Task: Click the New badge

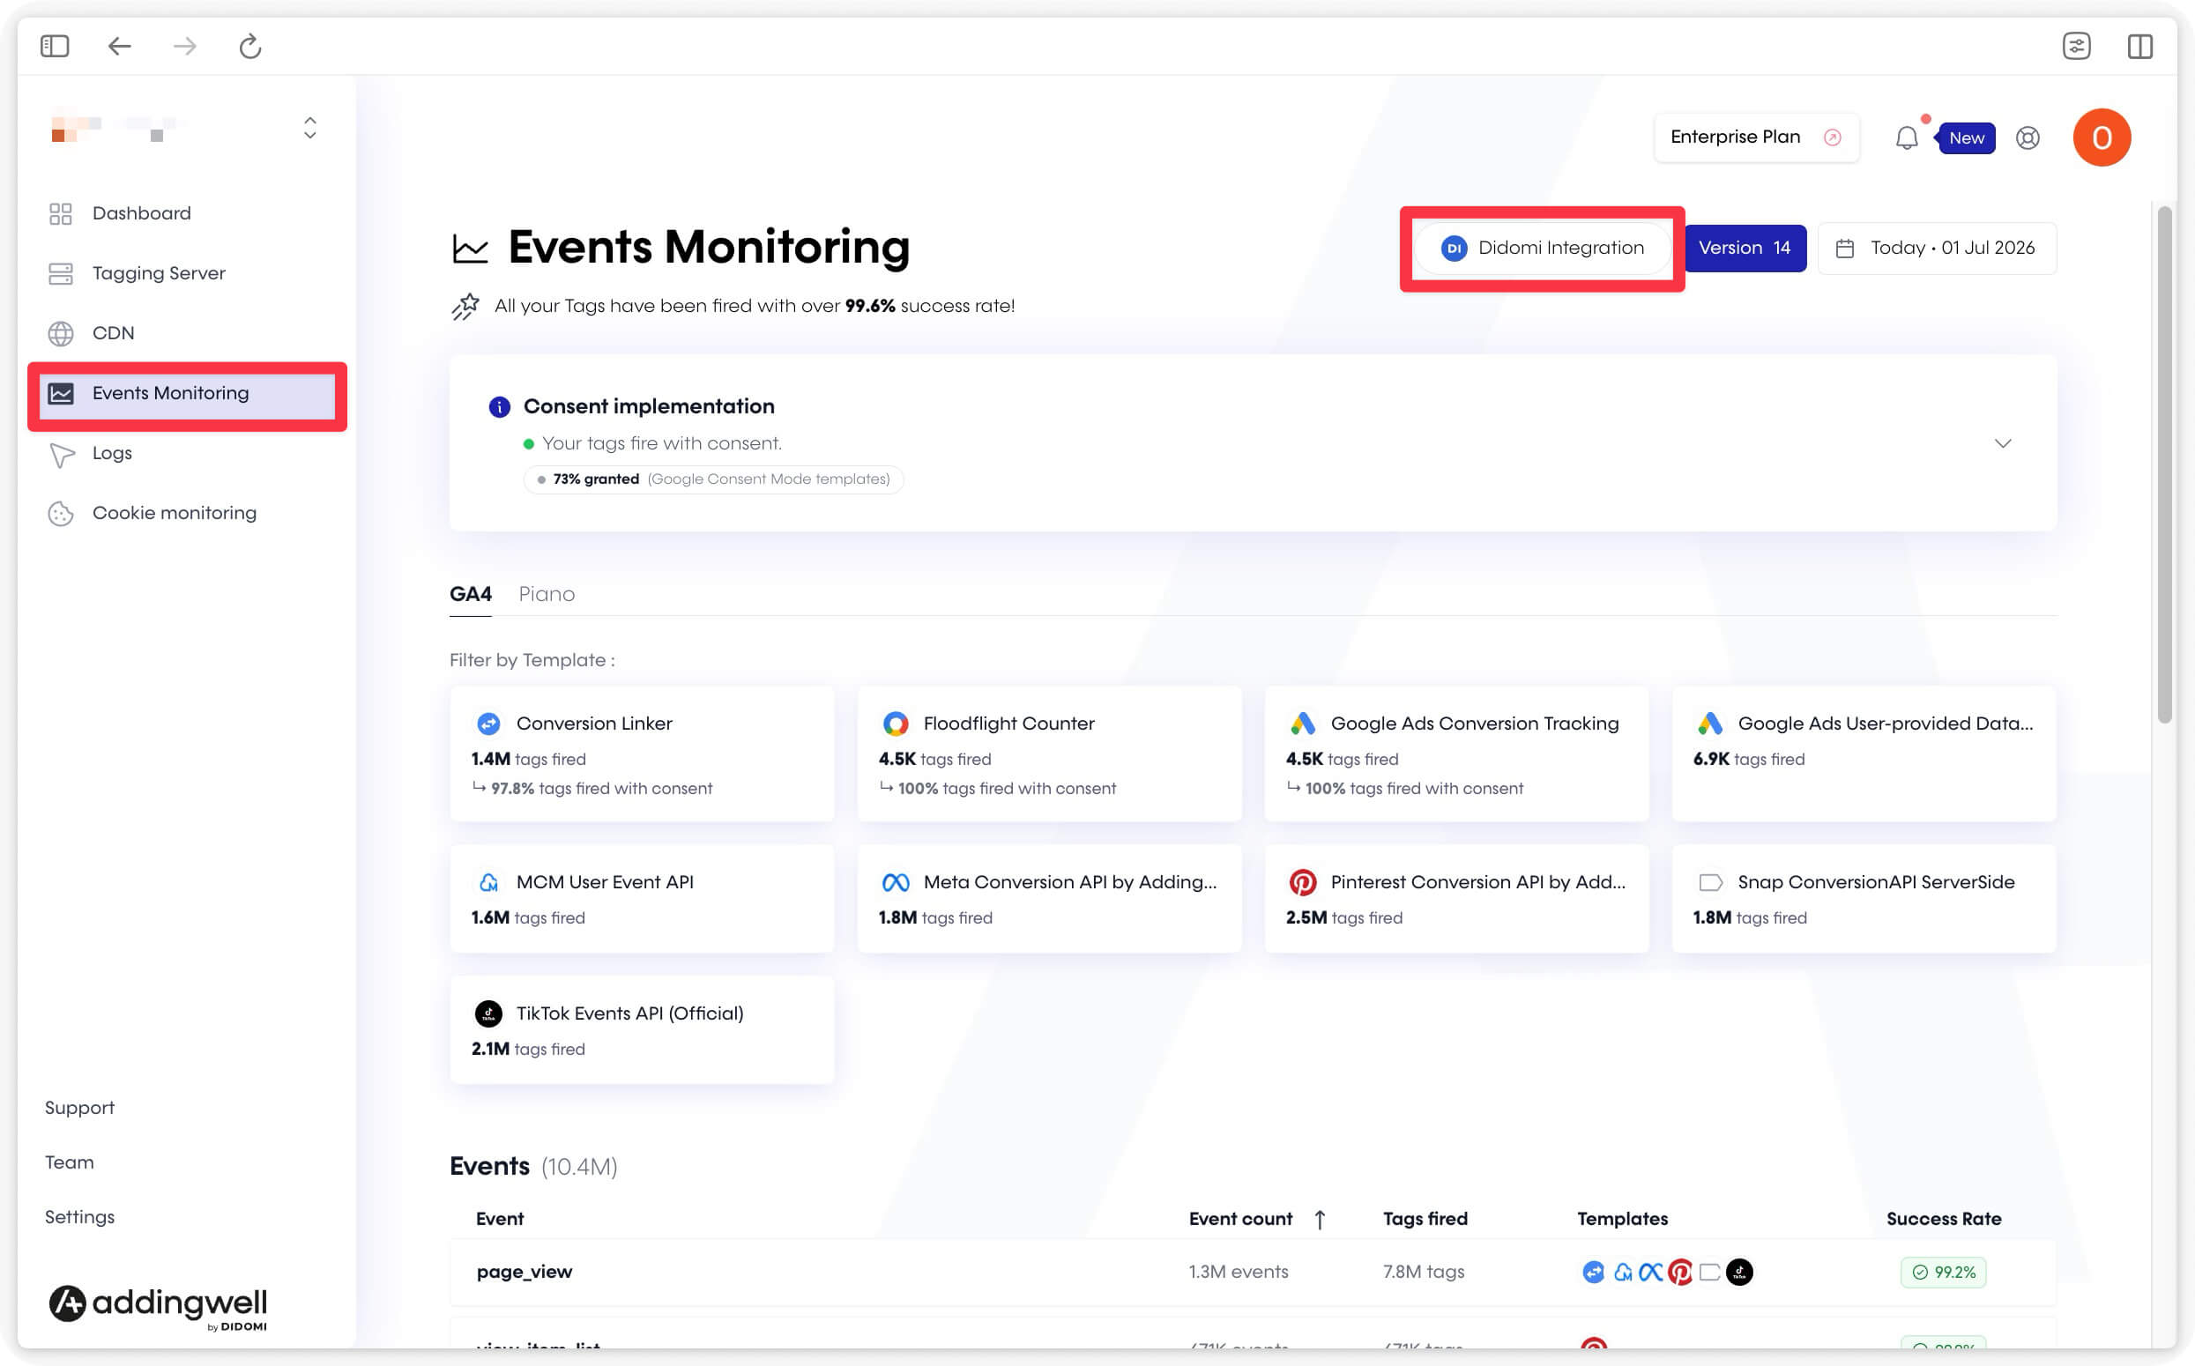Action: [x=1966, y=138]
